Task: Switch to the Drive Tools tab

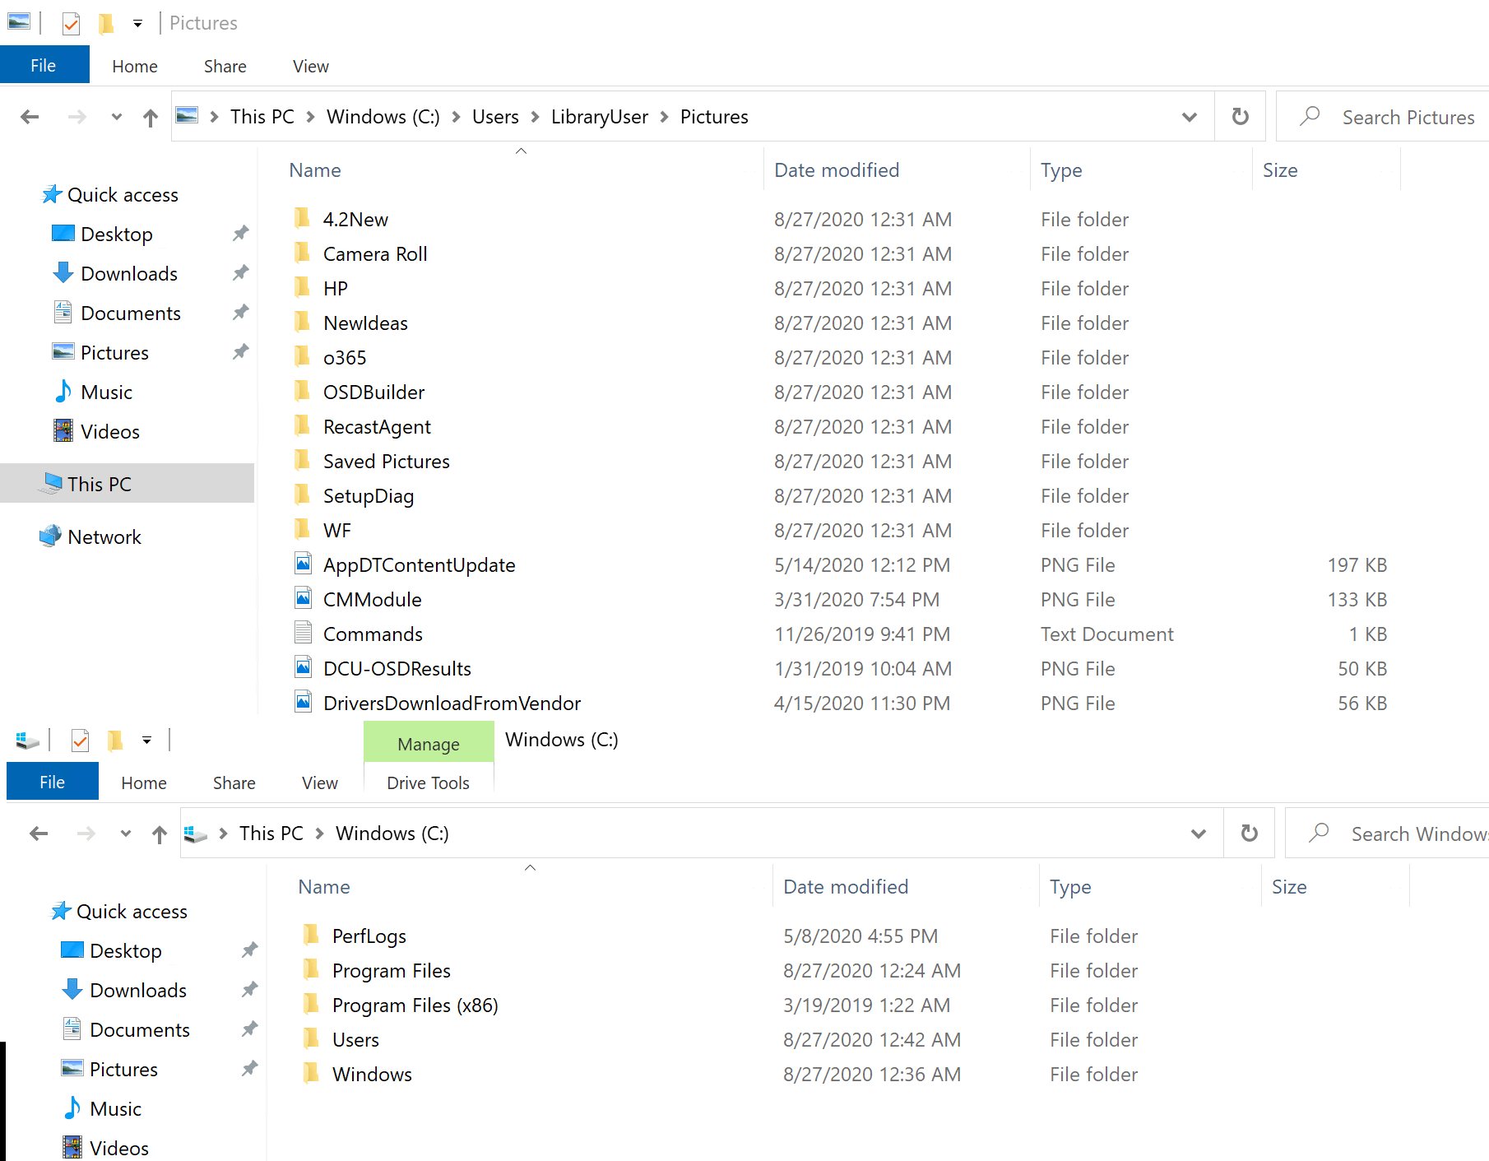Action: click(428, 783)
